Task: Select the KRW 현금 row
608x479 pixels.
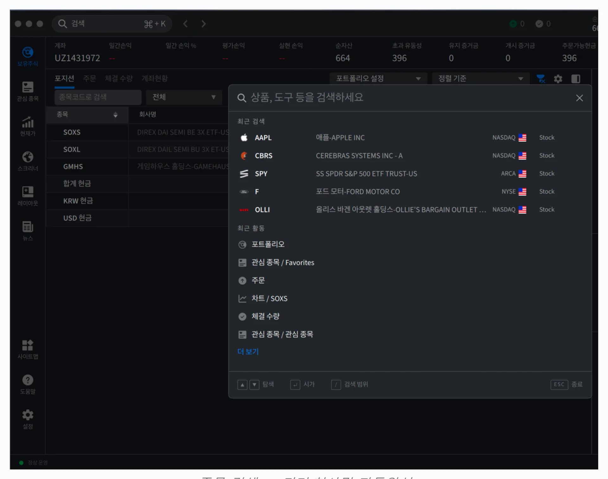Action: tap(137, 201)
